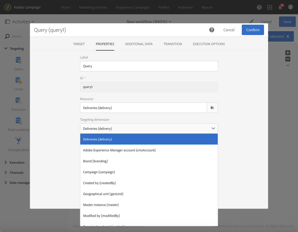The width and height of the screenshot is (298, 232).
Task: Open the Resource picker icon button
Action: click(x=212, y=108)
